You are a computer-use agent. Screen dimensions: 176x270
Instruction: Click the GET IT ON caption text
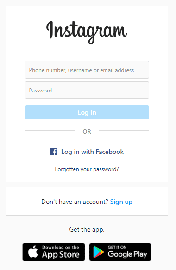coord(117,247)
